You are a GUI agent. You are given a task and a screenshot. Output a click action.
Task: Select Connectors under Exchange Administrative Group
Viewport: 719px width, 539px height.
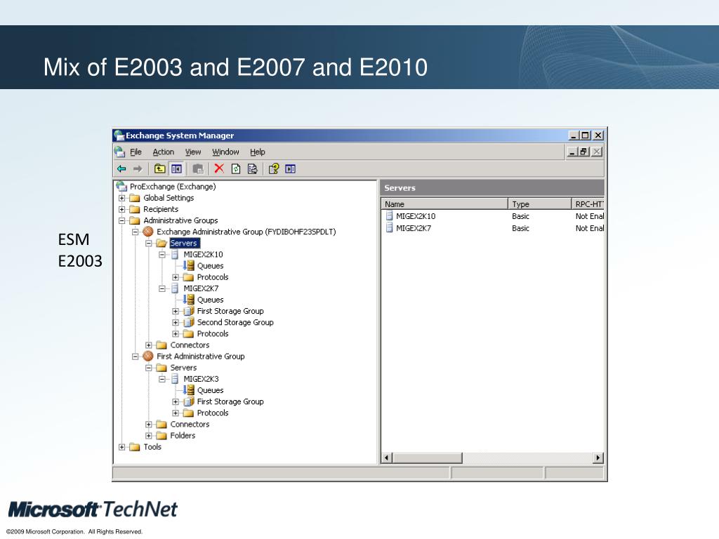tap(190, 345)
